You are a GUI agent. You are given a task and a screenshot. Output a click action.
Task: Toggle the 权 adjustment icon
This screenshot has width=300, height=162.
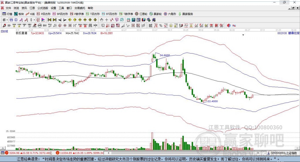[38, 20]
